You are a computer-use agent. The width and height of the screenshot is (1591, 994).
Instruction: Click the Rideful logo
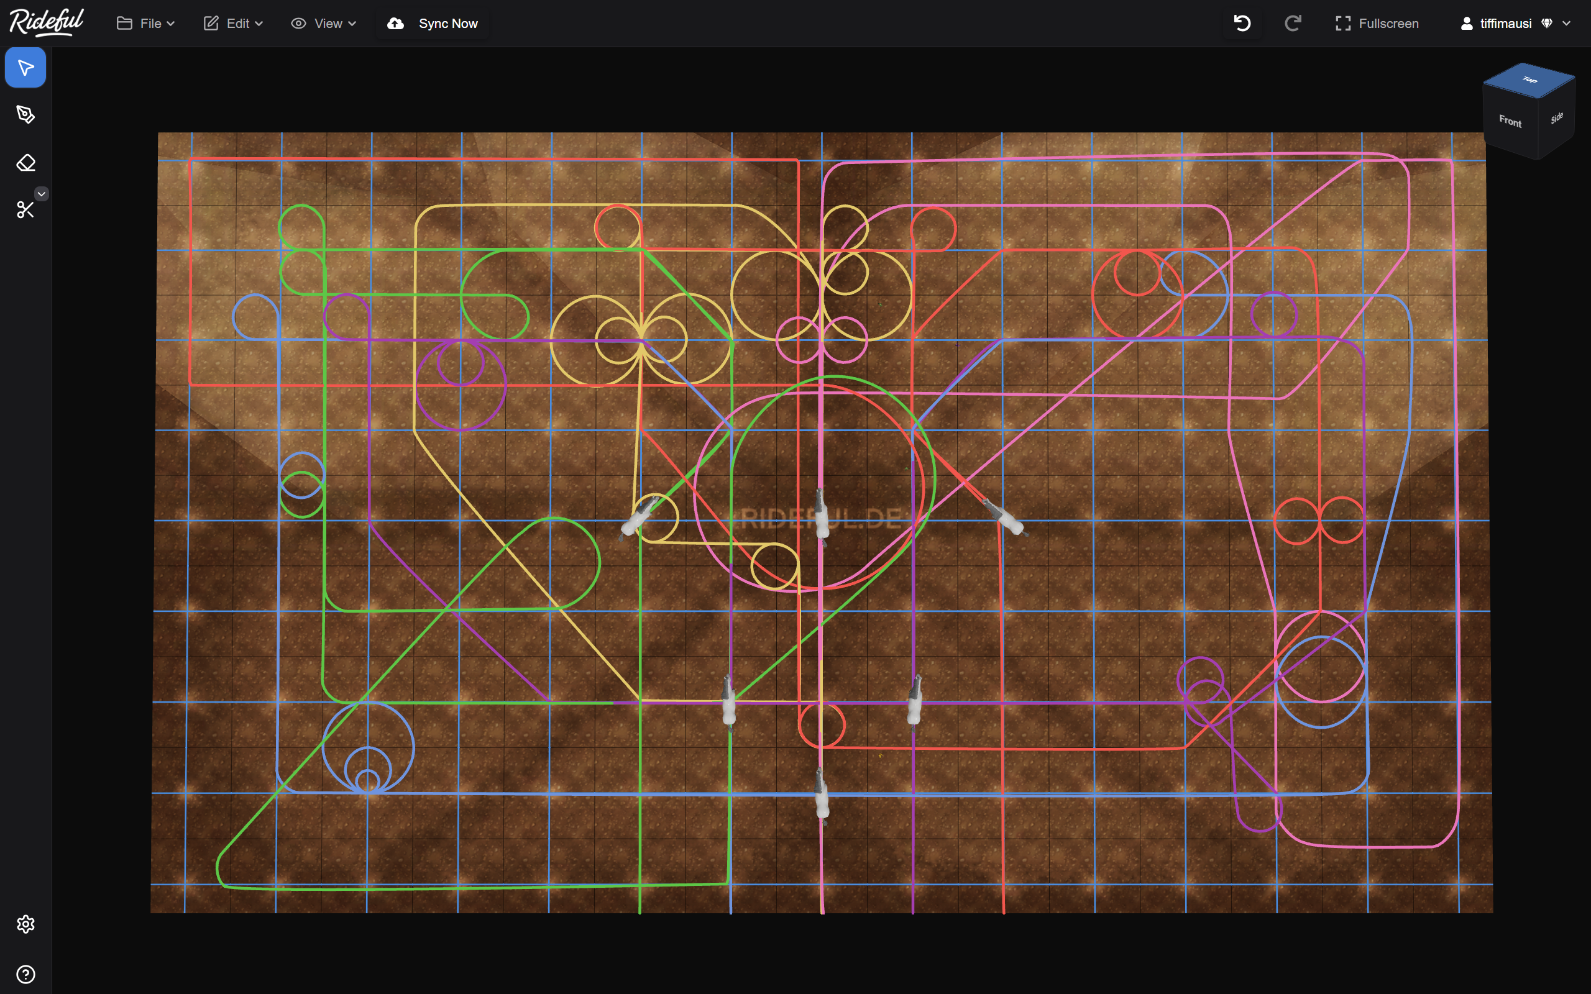click(x=47, y=22)
